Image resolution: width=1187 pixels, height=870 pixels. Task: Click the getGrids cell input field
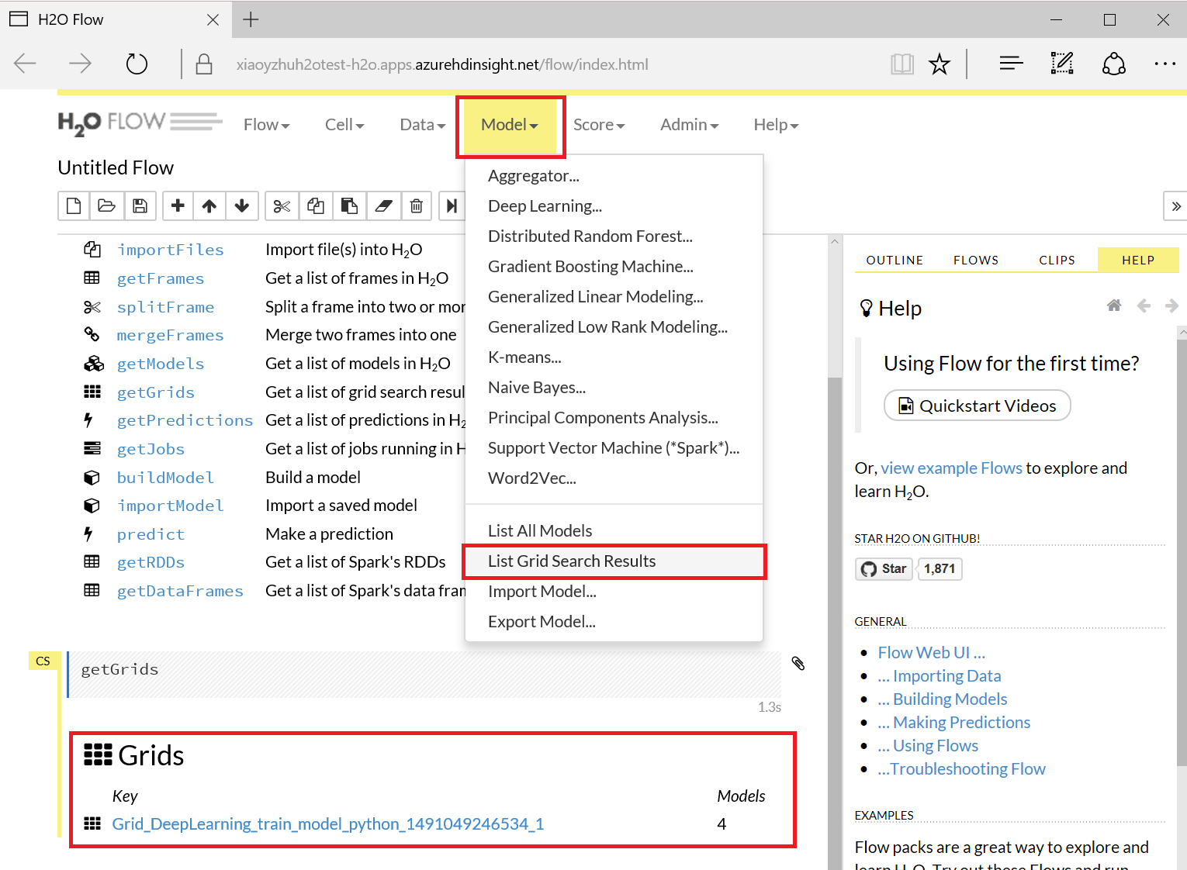click(x=425, y=675)
